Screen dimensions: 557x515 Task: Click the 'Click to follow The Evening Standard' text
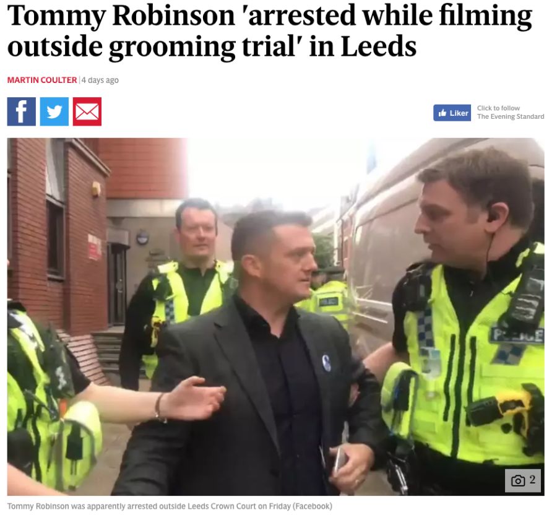click(x=511, y=112)
